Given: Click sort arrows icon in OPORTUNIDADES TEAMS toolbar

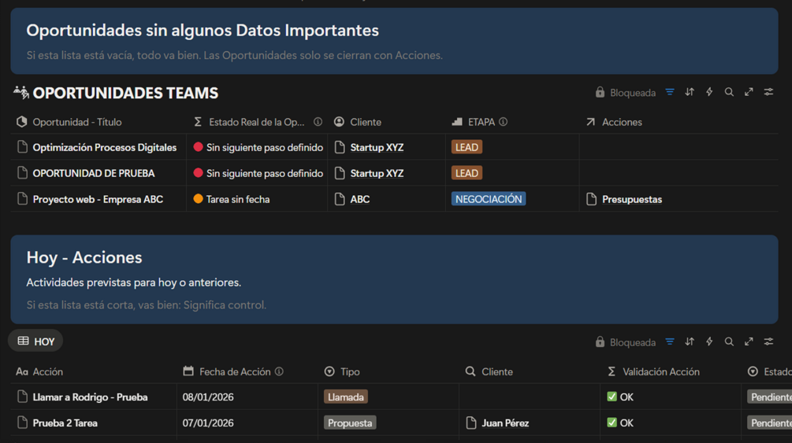Looking at the screenshot, I should (690, 92).
